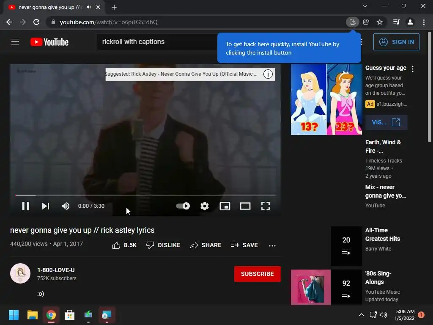Like the video with thumbs up
This screenshot has height=325, width=433.
pos(125,245)
